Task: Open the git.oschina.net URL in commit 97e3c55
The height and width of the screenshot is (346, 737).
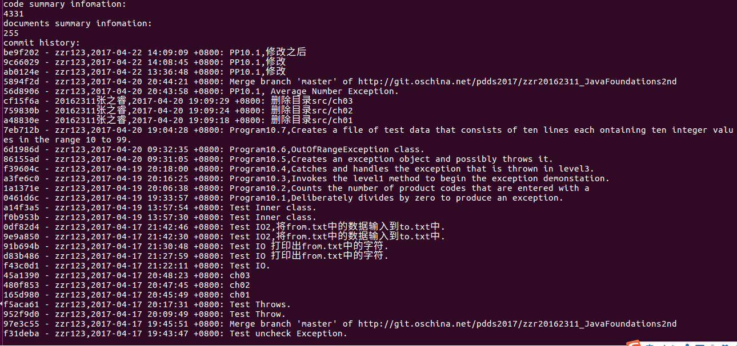Action: click(x=517, y=324)
